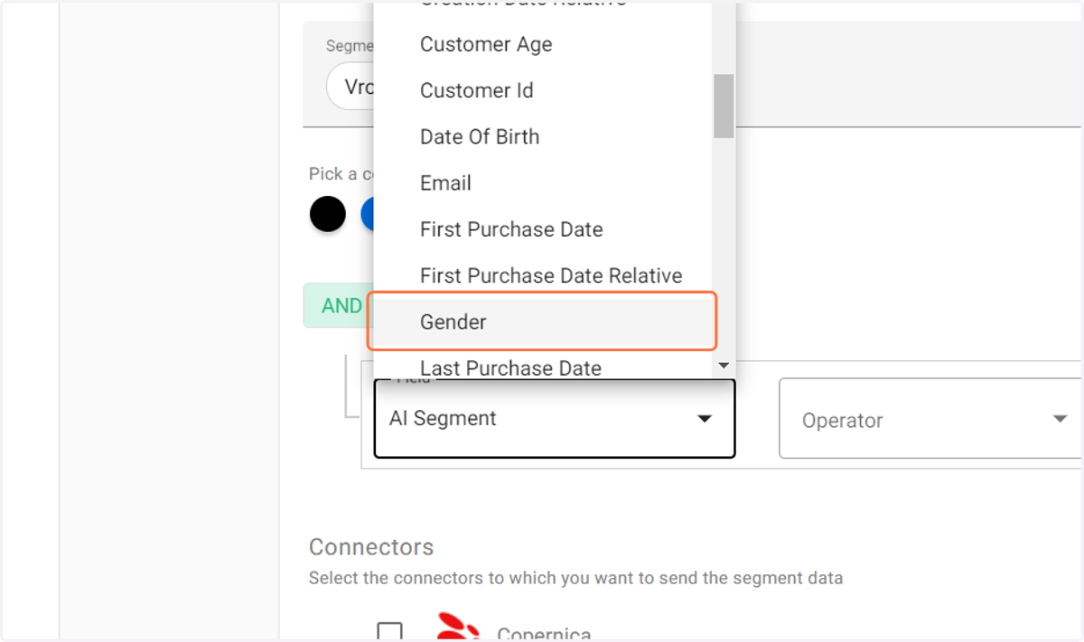1084x642 pixels.
Task: Pick the black color swatch
Action: pos(328,214)
